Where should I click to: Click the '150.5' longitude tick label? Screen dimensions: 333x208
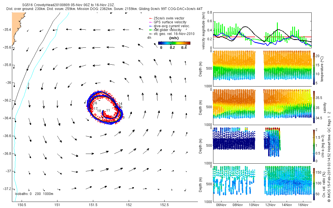point(22,205)
